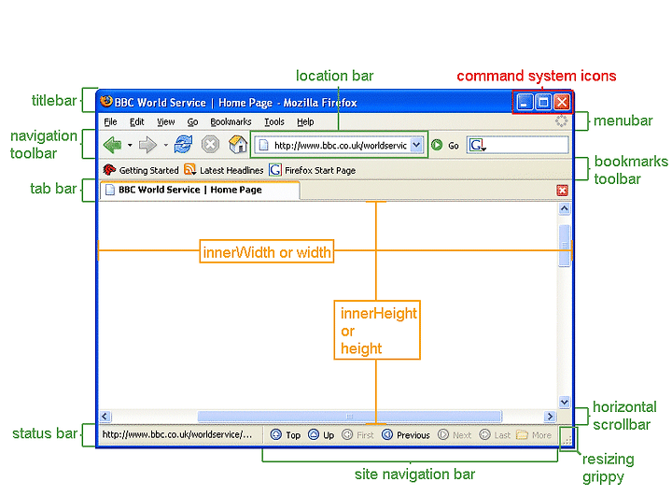Minimize the Firefox window
The width and height of the screenshot is (672, 496).
525,102
